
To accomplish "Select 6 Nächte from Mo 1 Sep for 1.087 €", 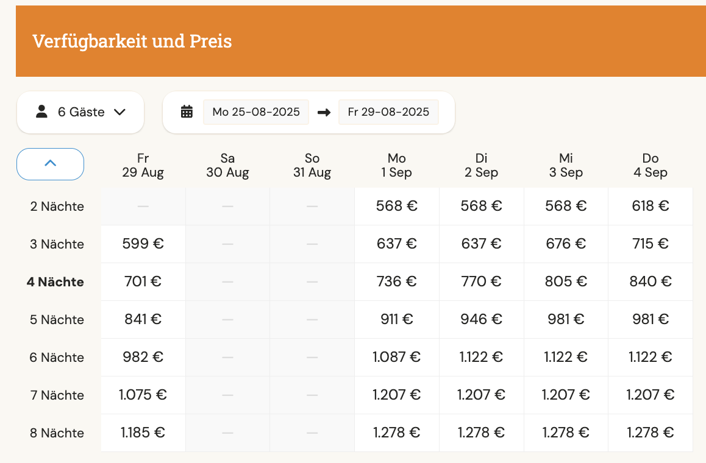I will (397, 357).
